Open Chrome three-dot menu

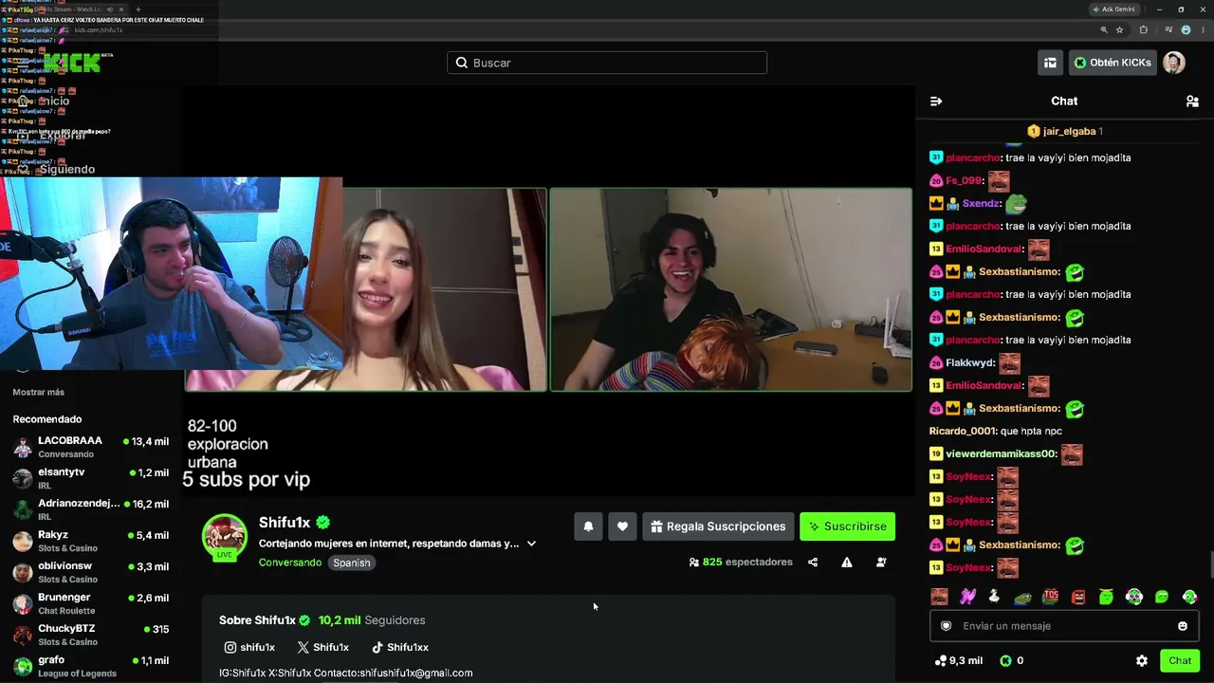pyautogui.click(x=1202, y=29)
